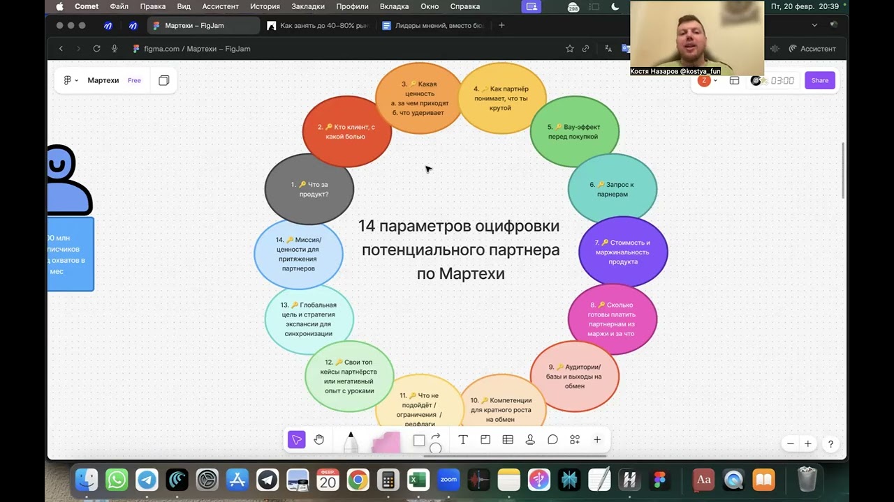
Task: Zoom out with the minus button
Action: [x=791, y=443]
